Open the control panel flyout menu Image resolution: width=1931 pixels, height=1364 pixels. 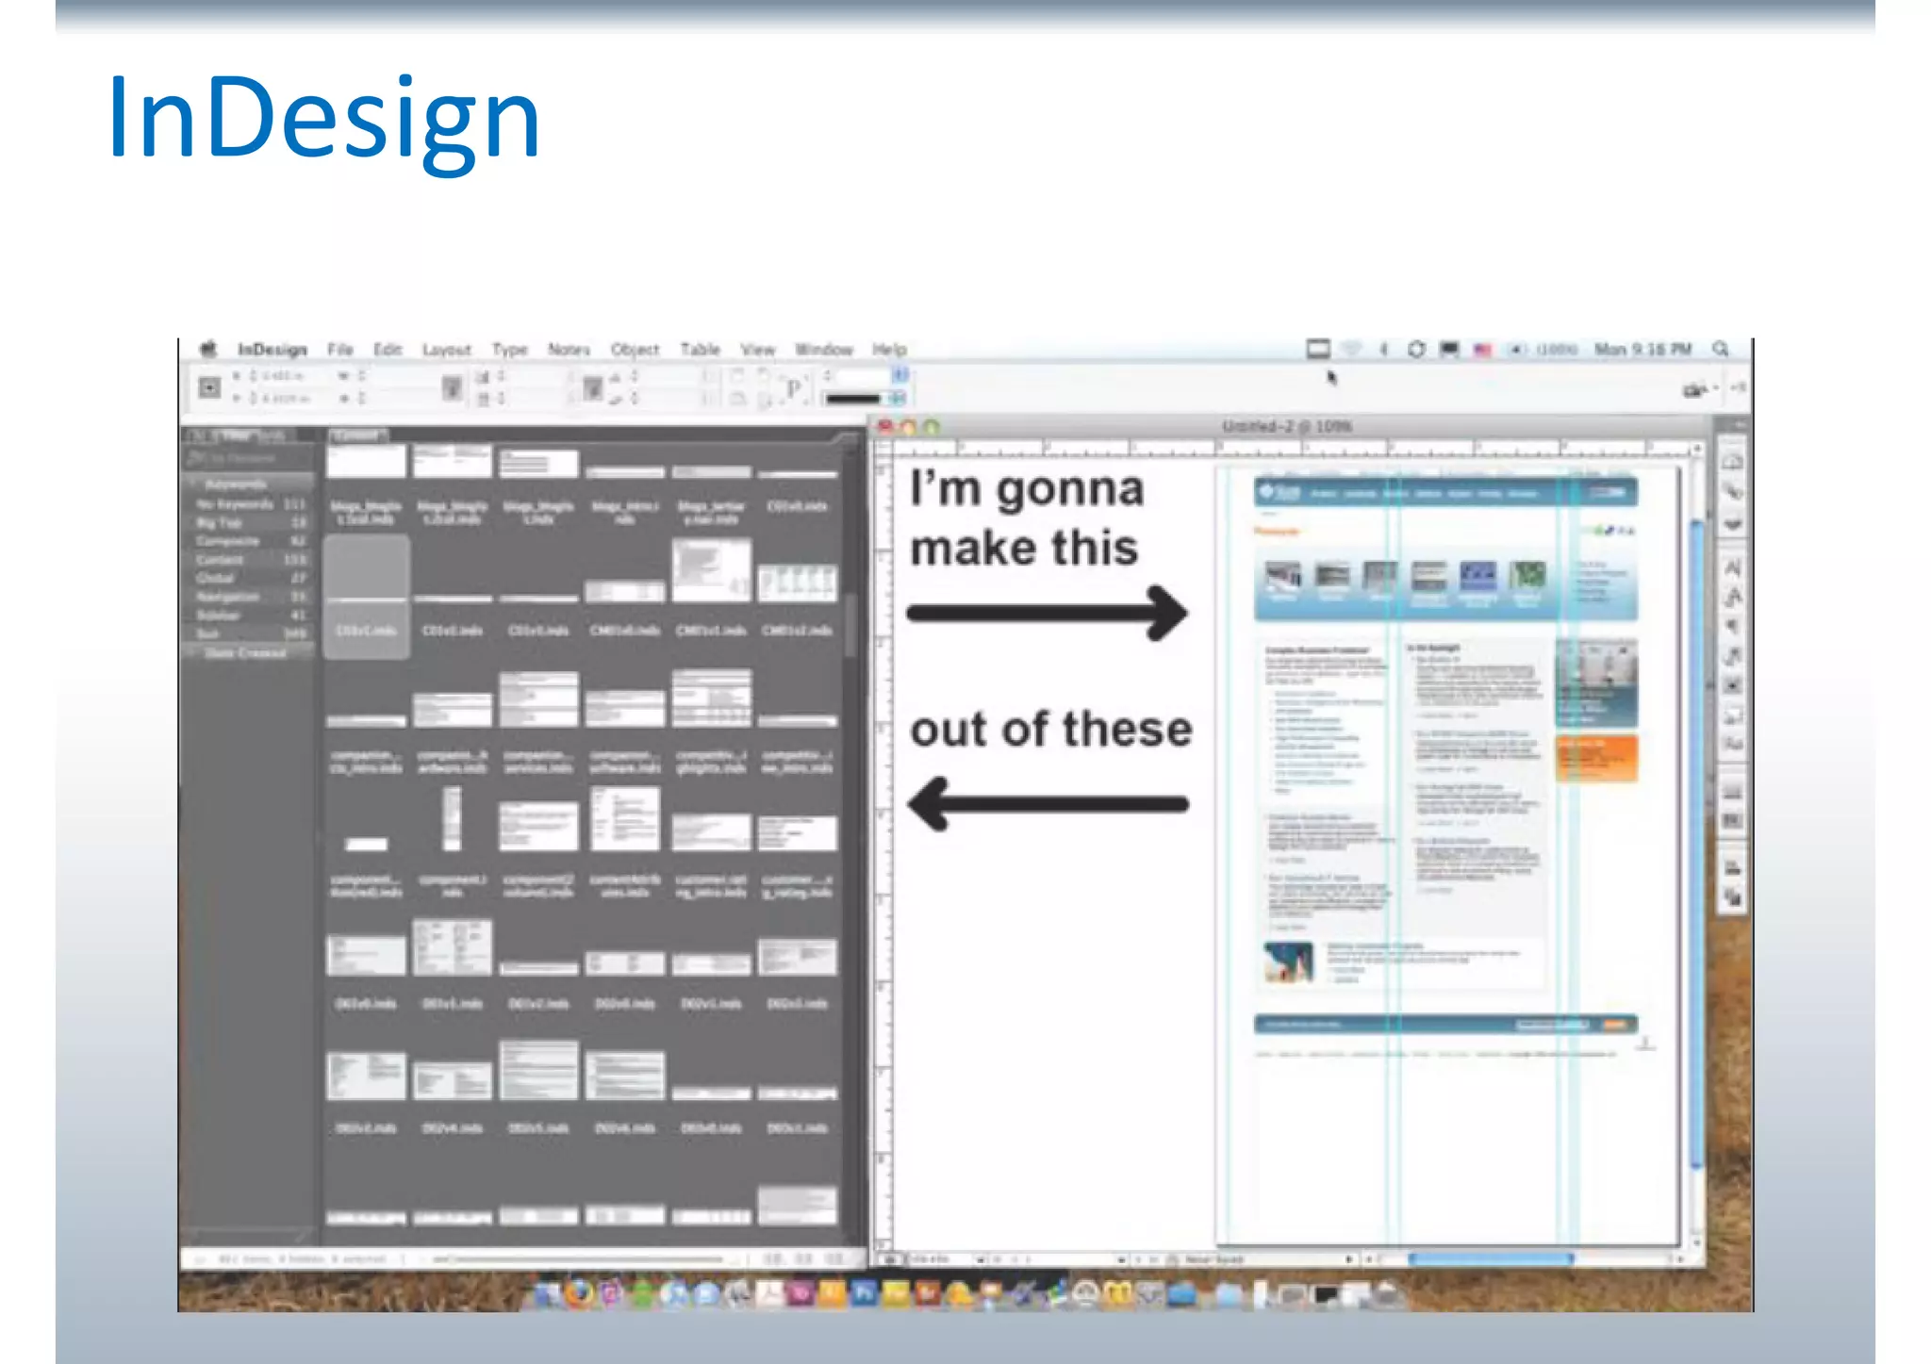(1739, 387)
